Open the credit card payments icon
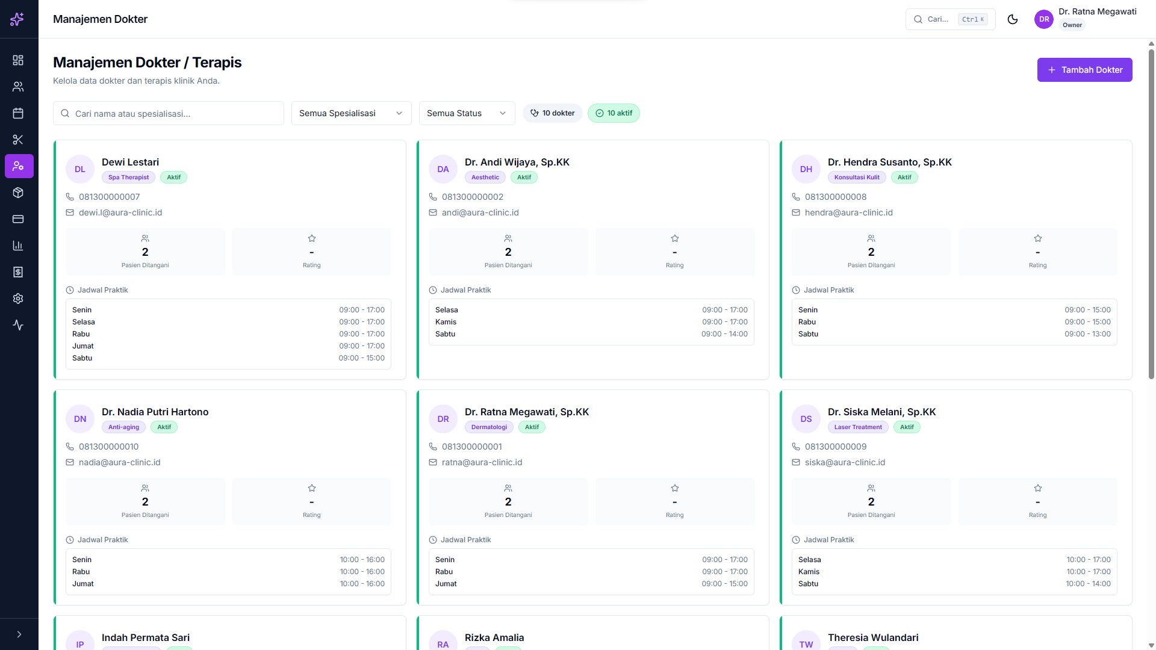This screenshot has width=1156, height=650. click(18, 219)
